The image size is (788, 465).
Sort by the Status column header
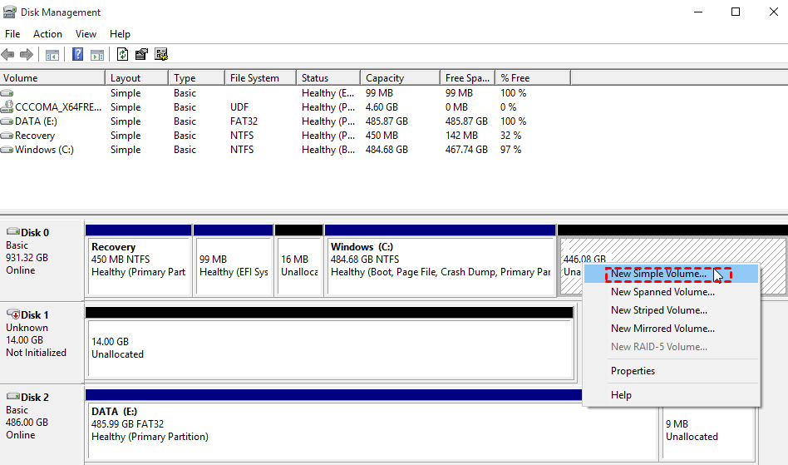pos(328,78)
